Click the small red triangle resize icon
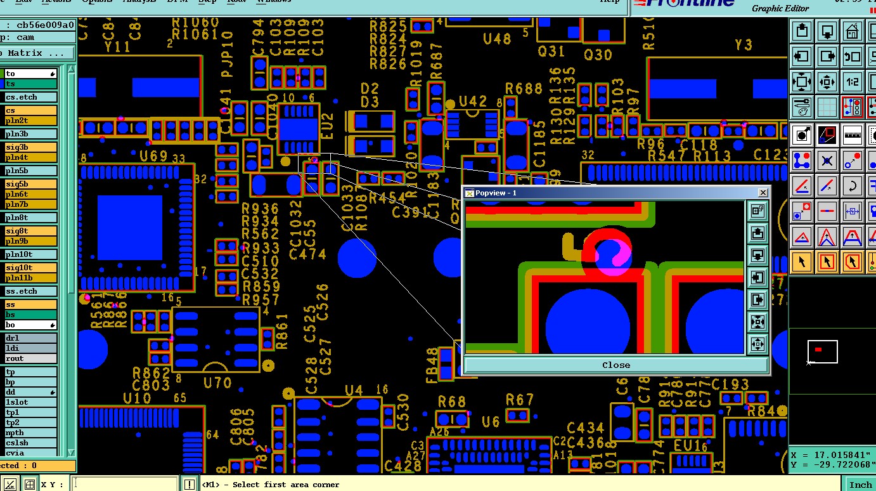876x491 pixels. click(x=802, y=237)
